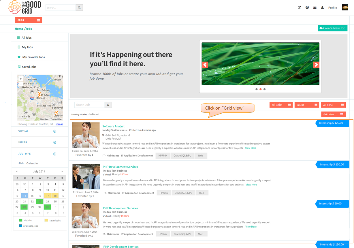This screenshot has height=248, width=354.
Task: Open the notifications bell icon
Action: 322,7
